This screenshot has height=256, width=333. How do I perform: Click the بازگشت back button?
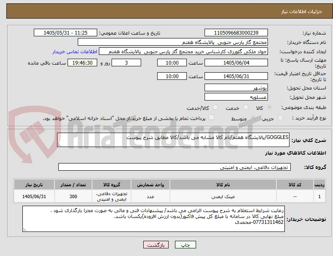pyautogui.click(x=156, y=245)
